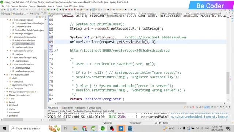Collapse the com.becoder.controller package
Image resolution: width=234 pixels, height=132 pixels.
tap(7, 37)
